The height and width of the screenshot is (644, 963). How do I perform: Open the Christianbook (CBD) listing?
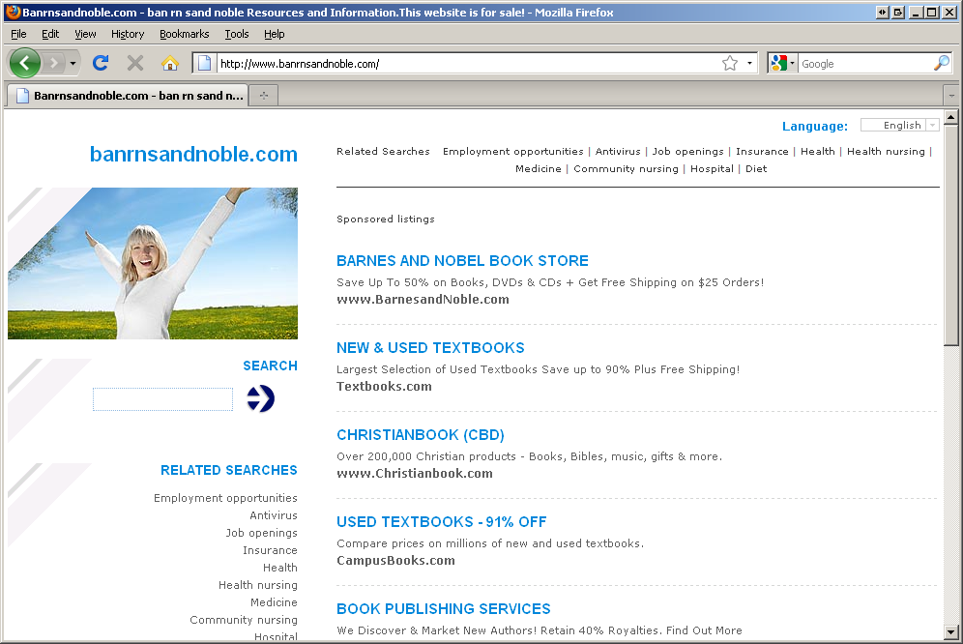(x=421, y=434)
